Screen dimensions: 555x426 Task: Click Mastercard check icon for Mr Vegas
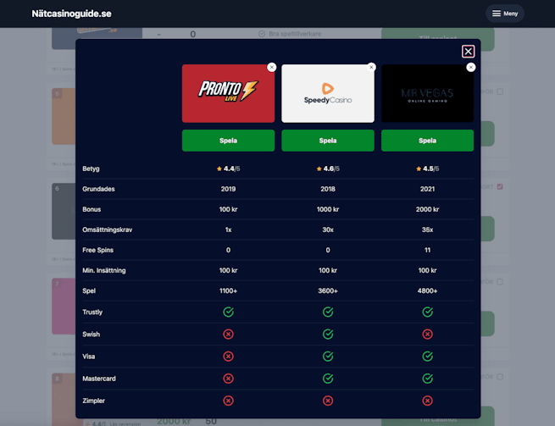coord(428,379)
